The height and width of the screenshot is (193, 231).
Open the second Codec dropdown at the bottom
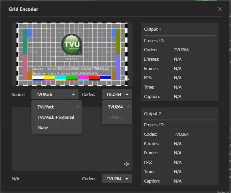117,179
